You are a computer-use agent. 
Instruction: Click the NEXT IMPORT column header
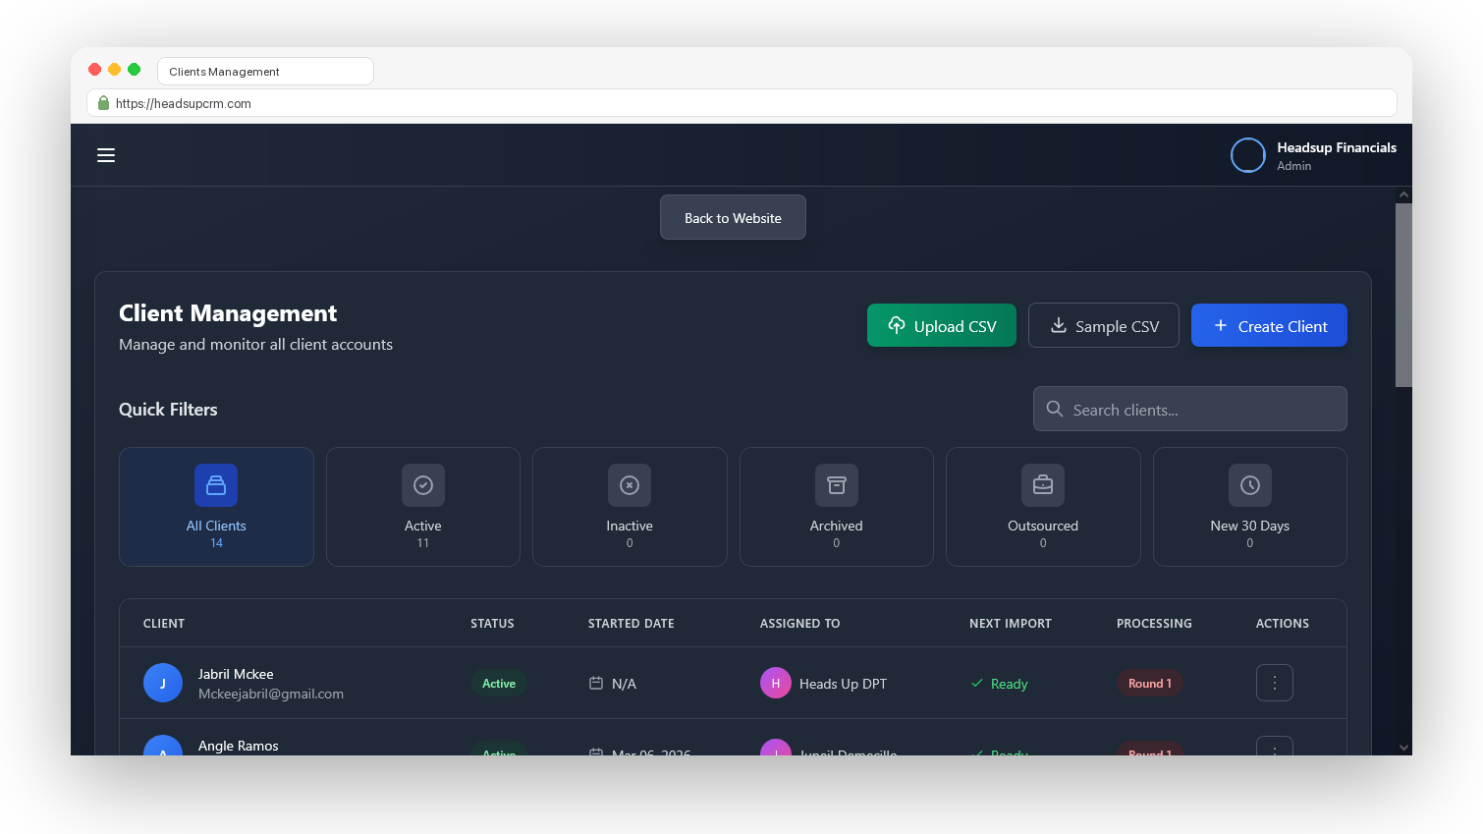click(x=1011, y=623)
